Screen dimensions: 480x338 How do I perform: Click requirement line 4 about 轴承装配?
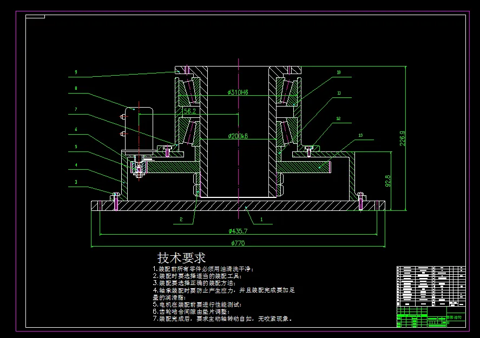224,294
